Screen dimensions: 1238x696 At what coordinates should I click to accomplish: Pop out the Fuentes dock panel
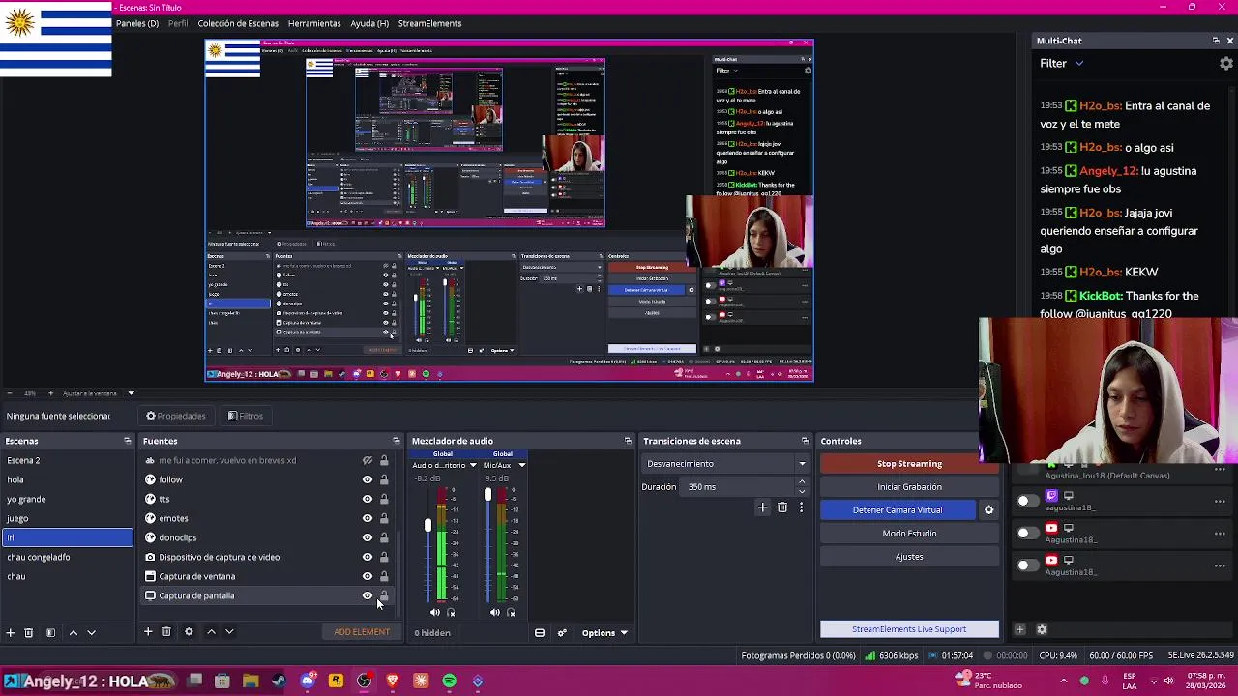click(x=397, y=441)
